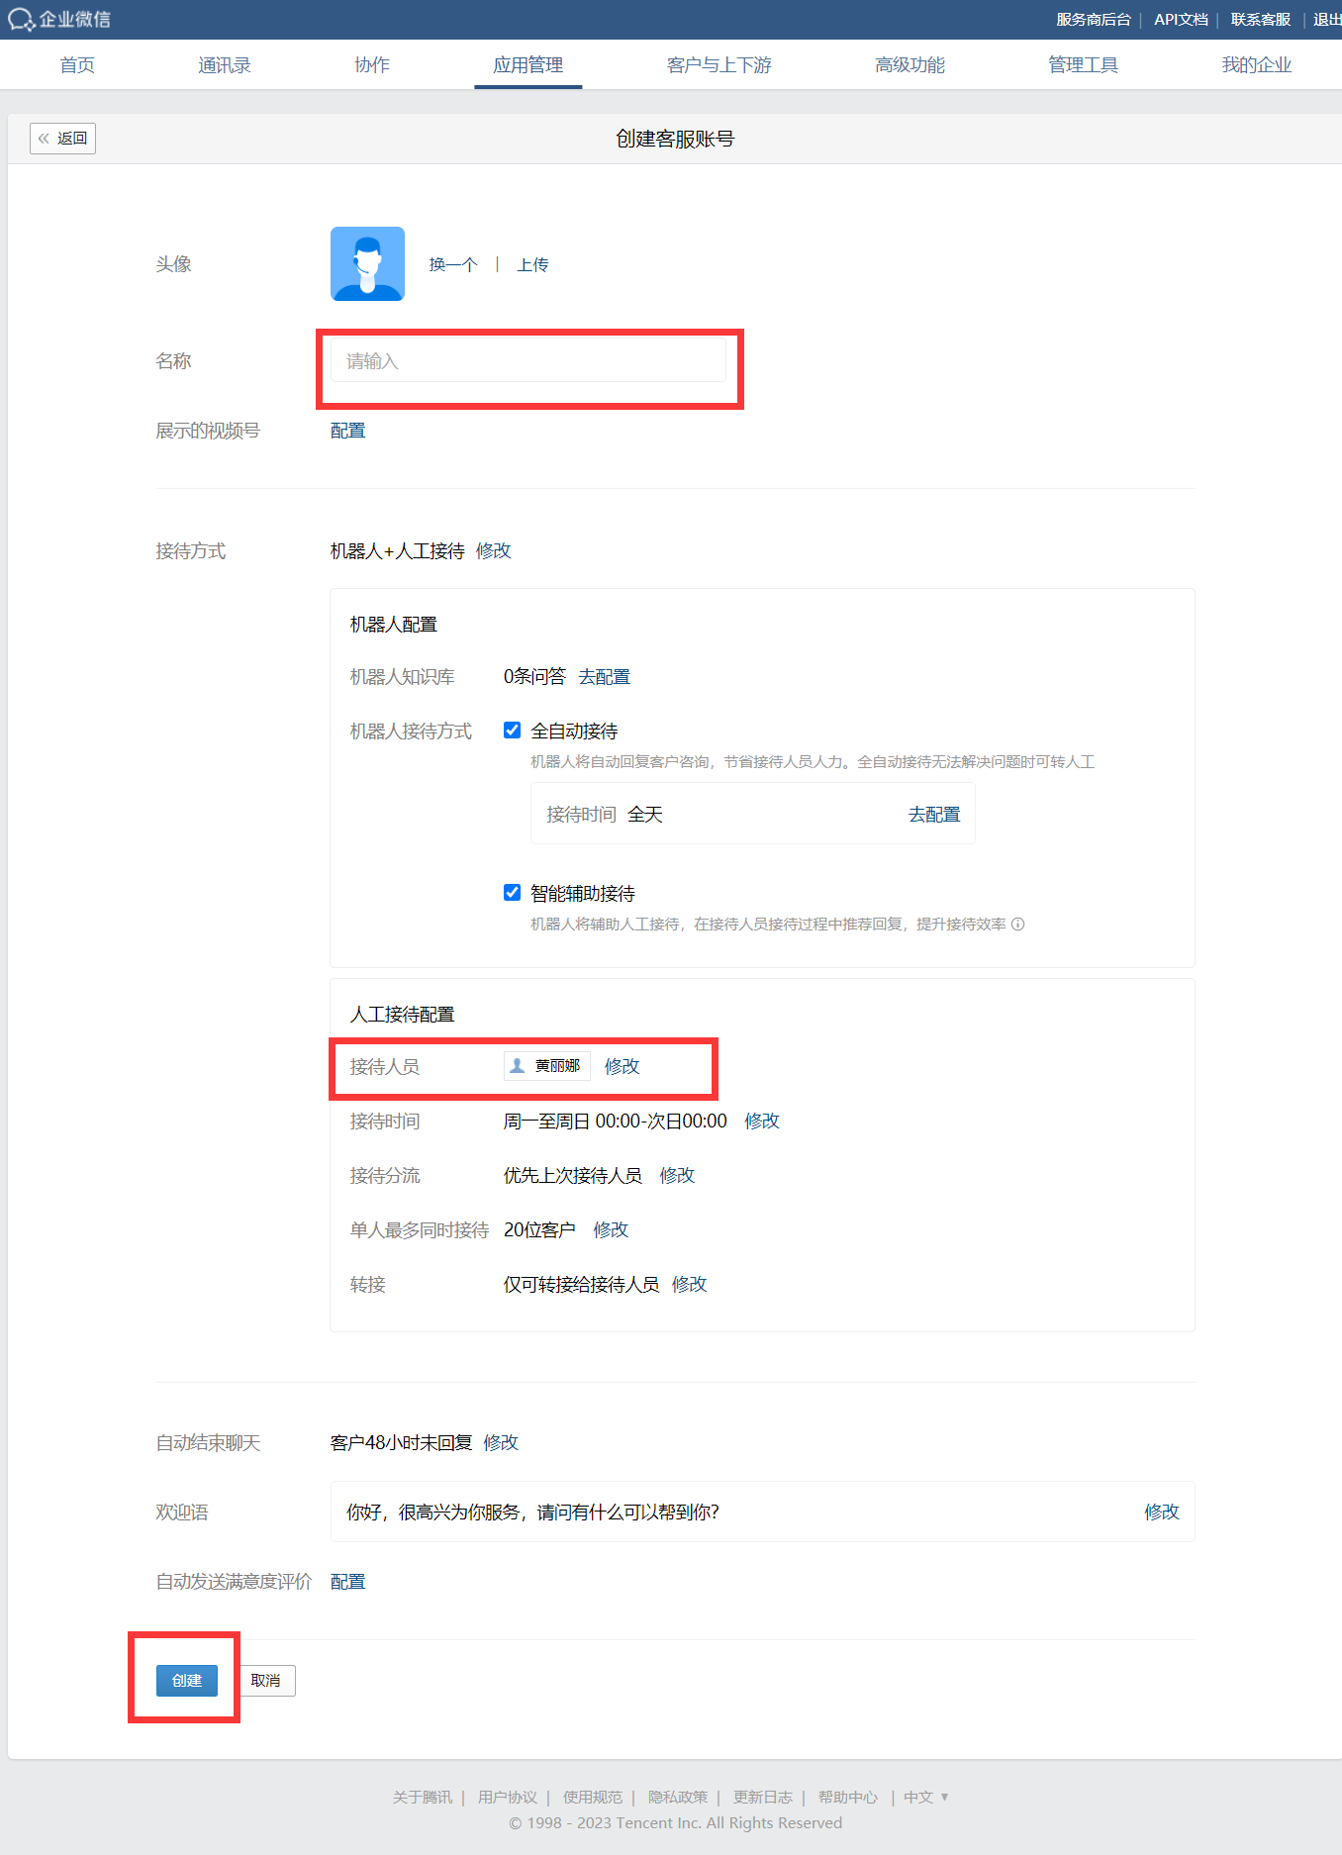Uncheck the 全自动接待 checkbox
The image size is (1342, 1855).
coord(512,731)
